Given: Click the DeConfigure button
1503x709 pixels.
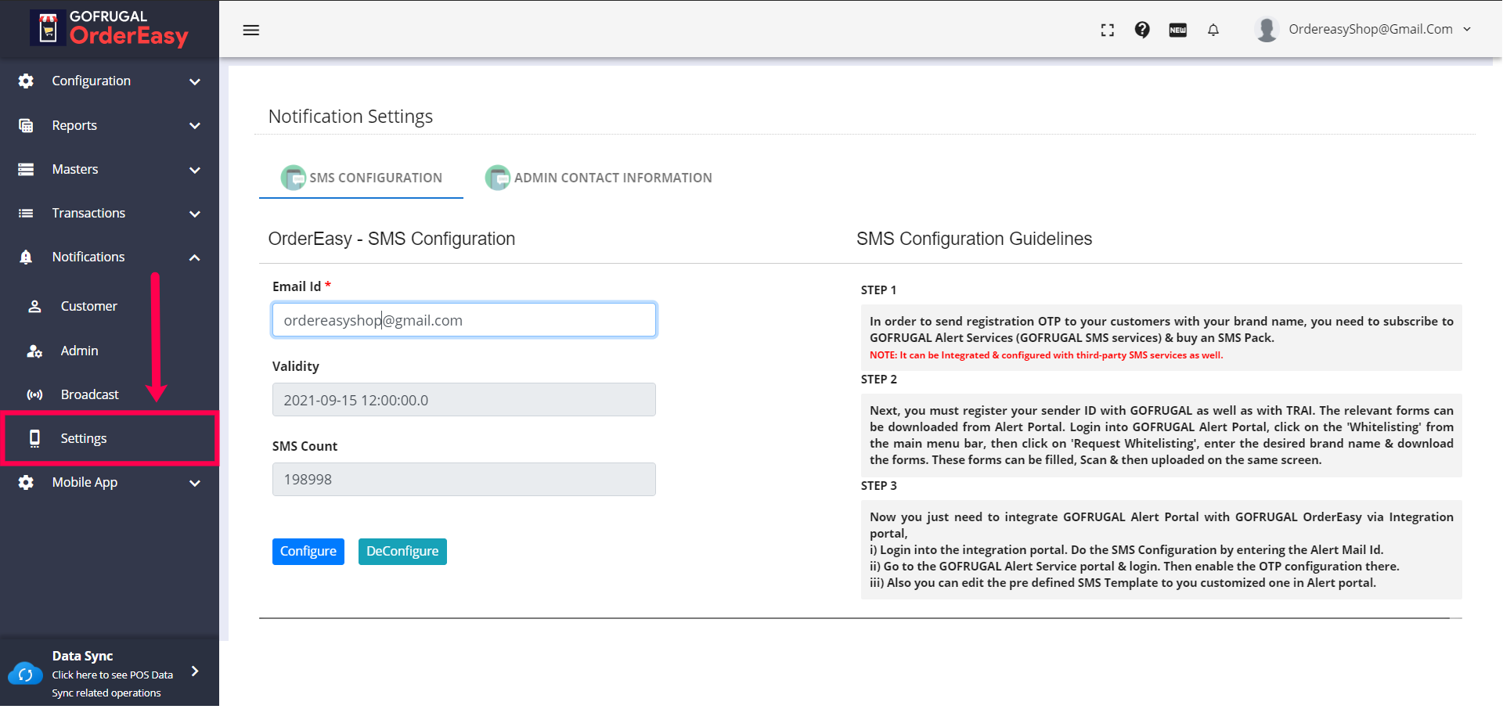Looking at the screenshot, I should click(x=402, y=551).
